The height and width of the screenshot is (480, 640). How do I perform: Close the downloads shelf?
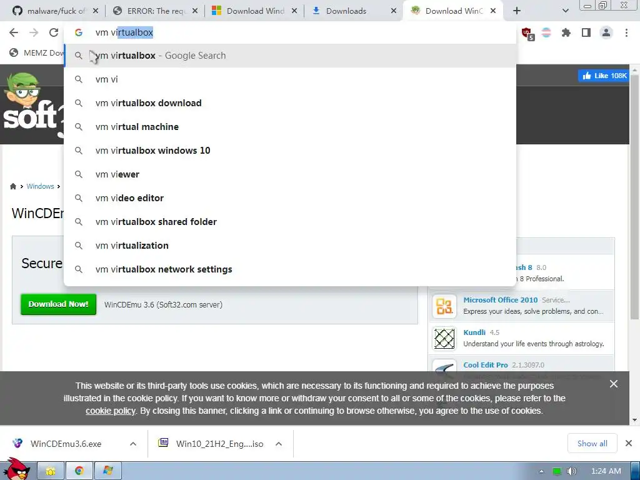tap(629, 443)
